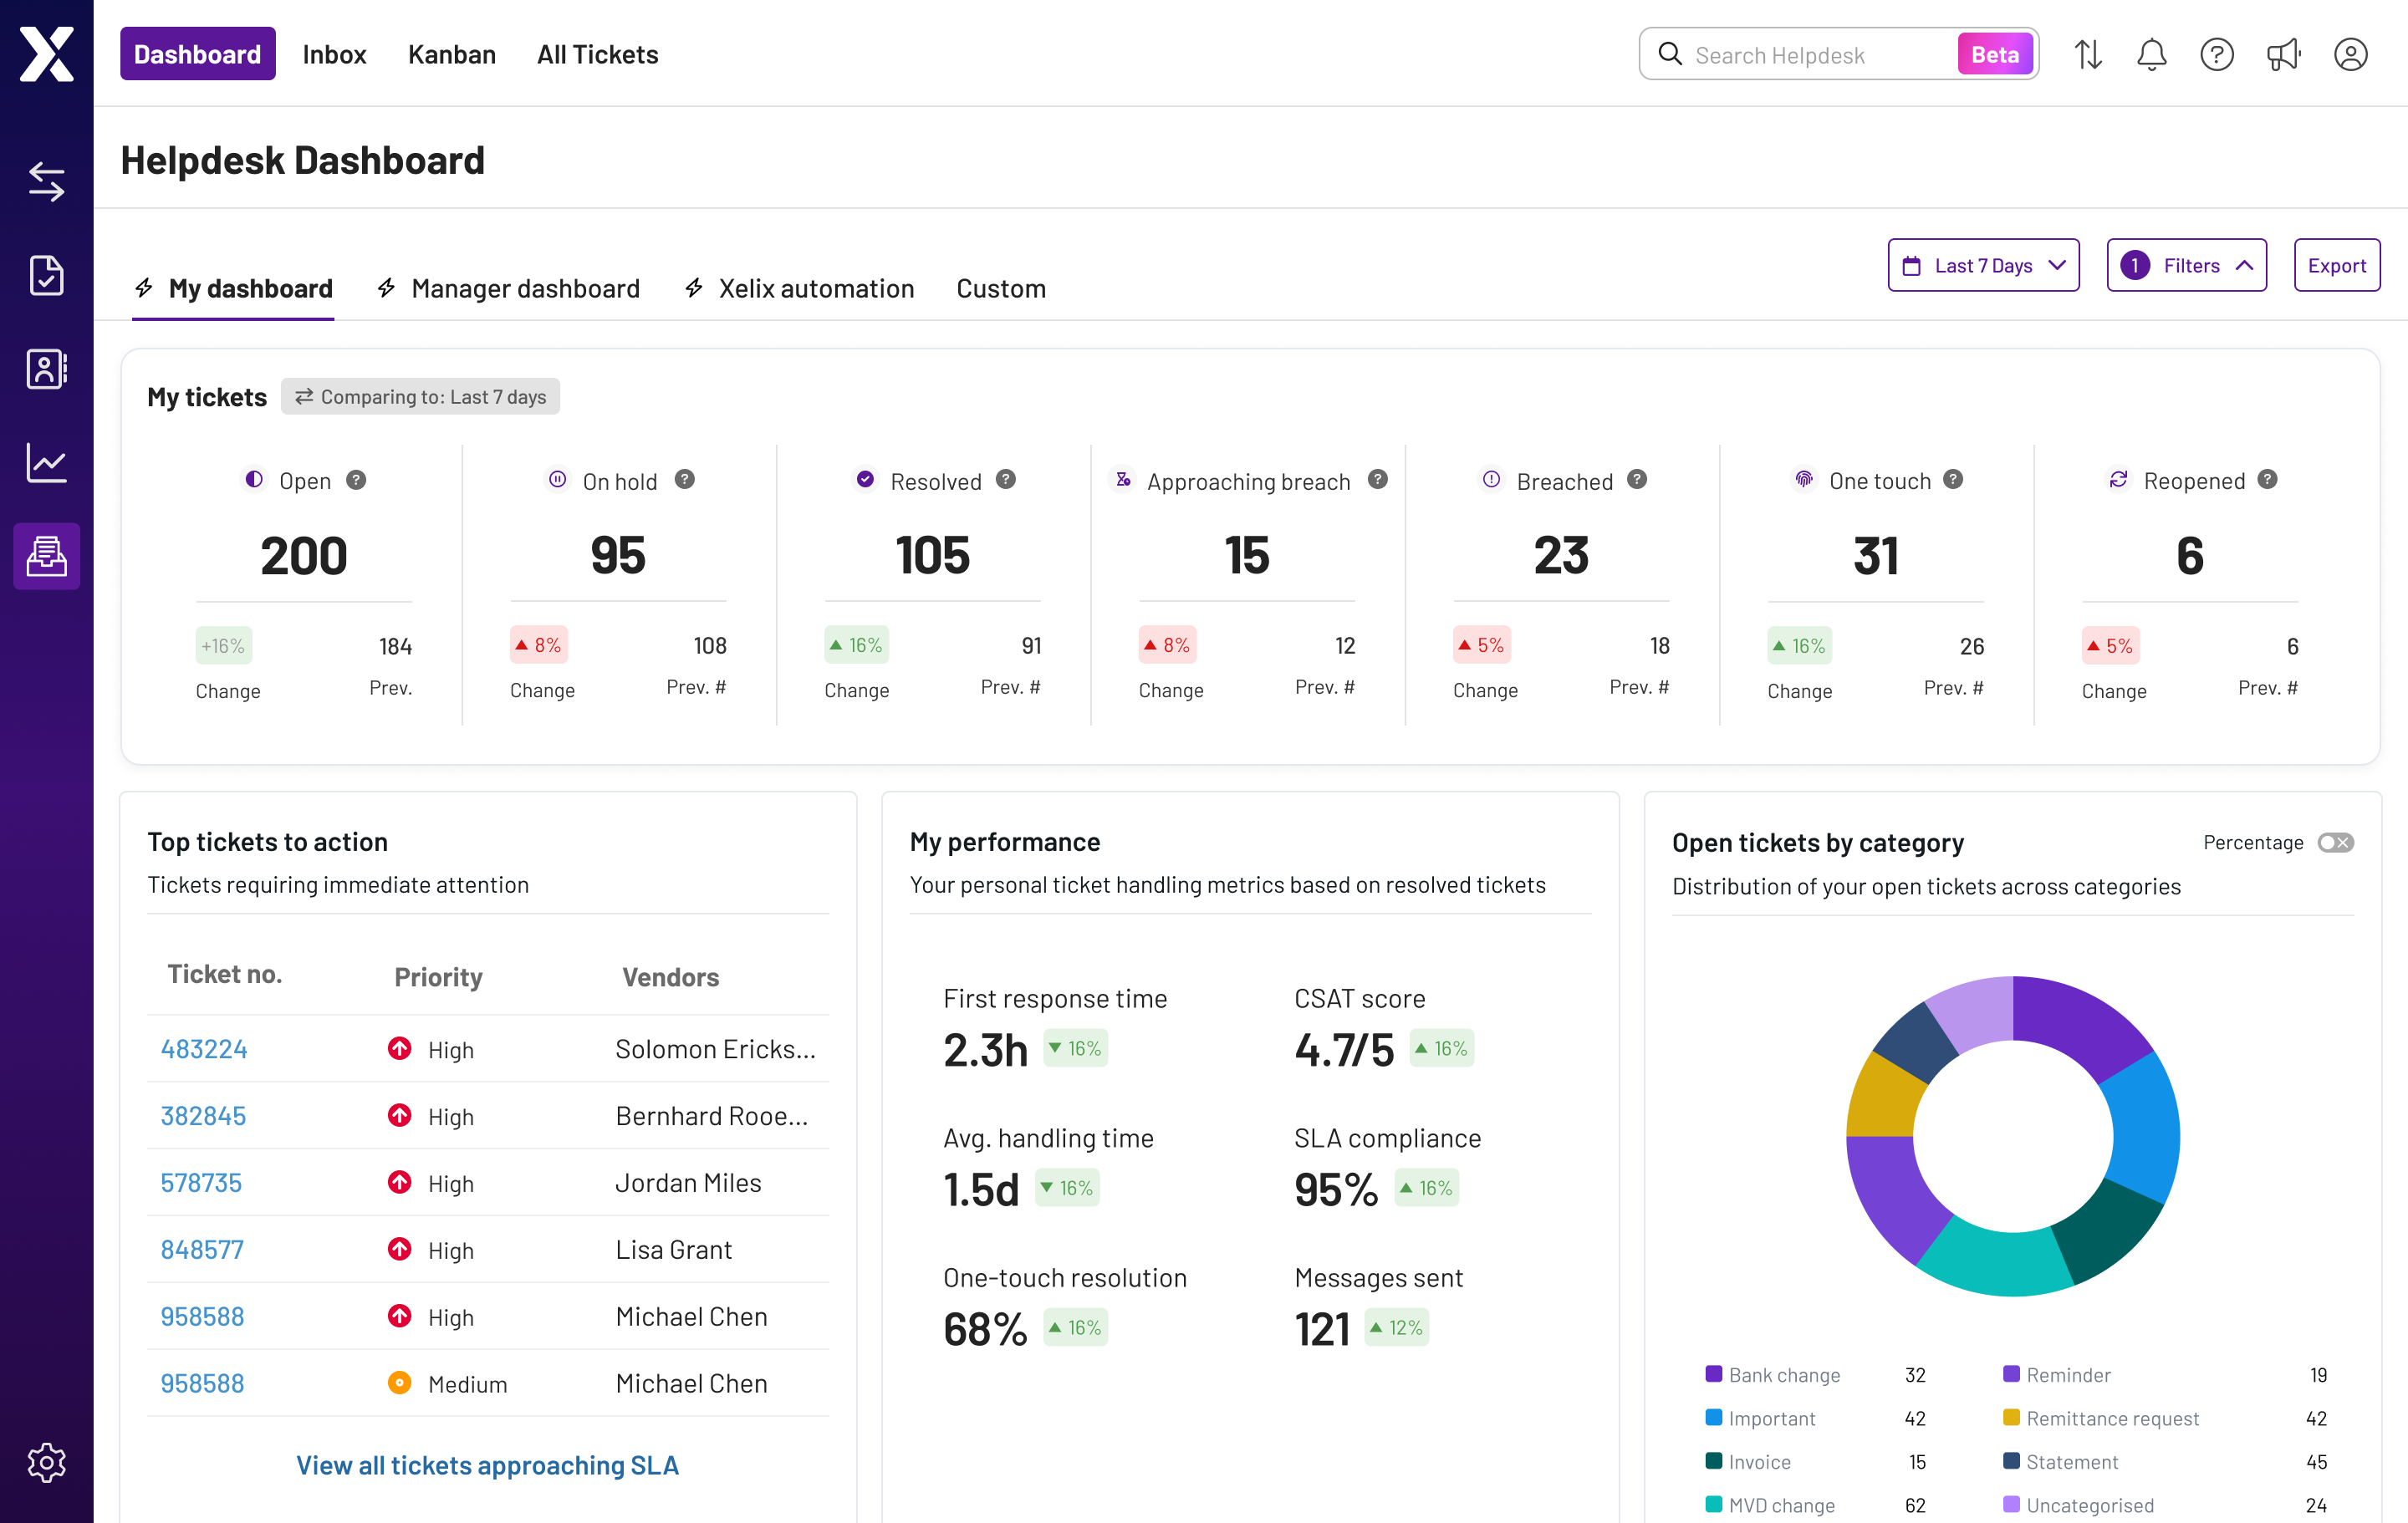Open All Tickets
2408x1523 pixels.
tap(597, 54)
